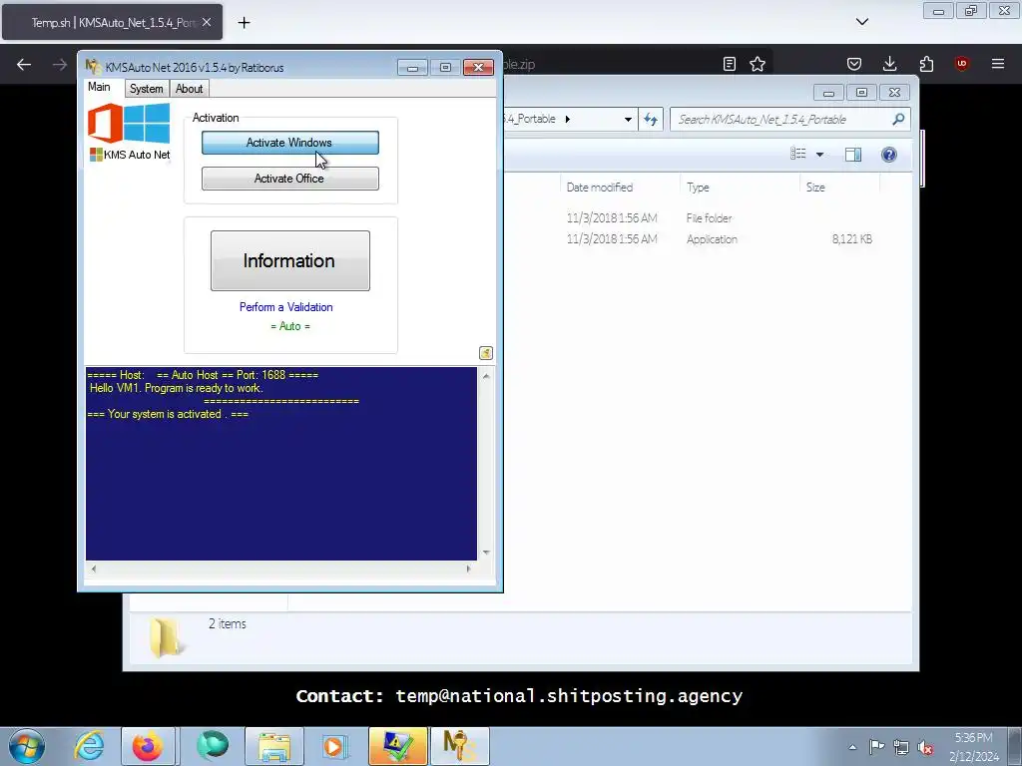Open the Firefox extensions puzzle icon

point(926,64)
